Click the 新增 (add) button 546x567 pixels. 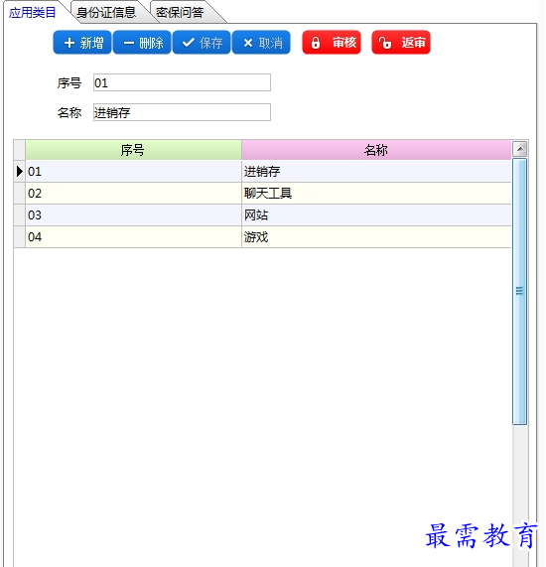pos(82,43)
